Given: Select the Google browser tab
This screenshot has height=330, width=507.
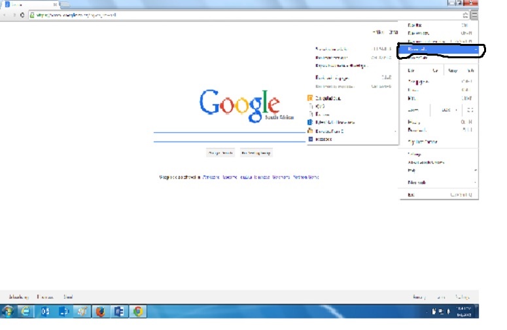Looking at the screenshot, I should pyautogui.click(x=31, y=5).
